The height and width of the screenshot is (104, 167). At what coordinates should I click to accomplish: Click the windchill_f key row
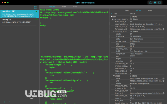point(120,22)
